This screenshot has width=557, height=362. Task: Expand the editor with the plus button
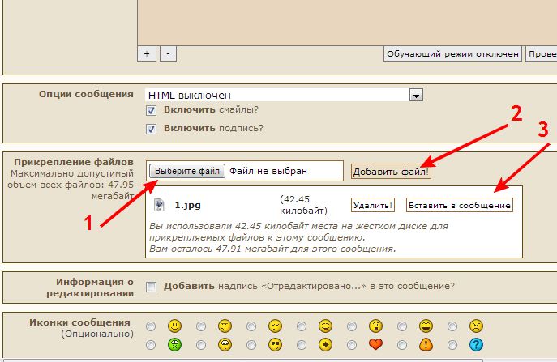tap(147, 53)
